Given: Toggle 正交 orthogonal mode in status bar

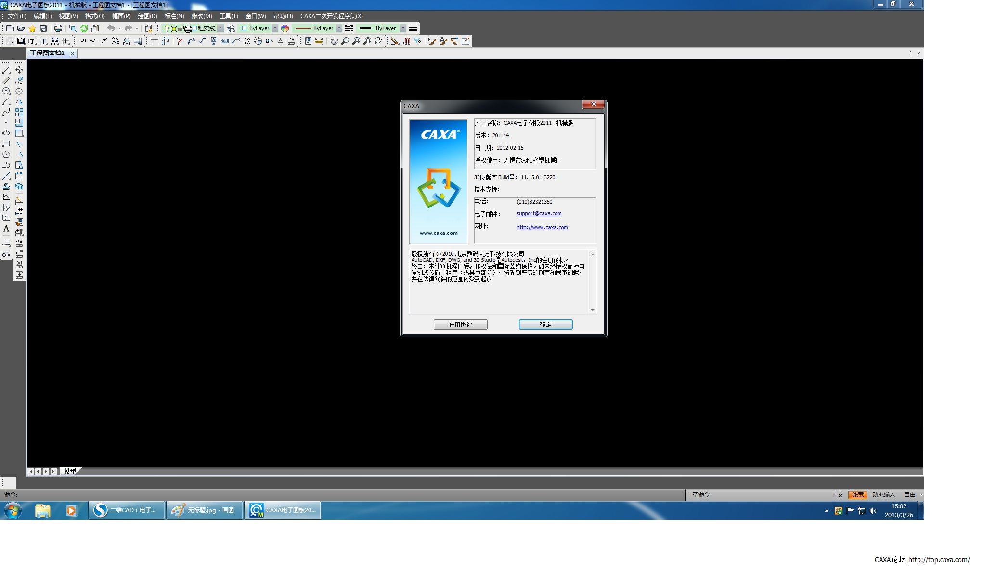Looking at the screenshot, I should tap(837, 494).
